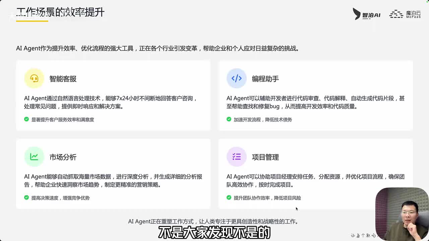Select the 市场分析 card heading

(x=63, y=157)
